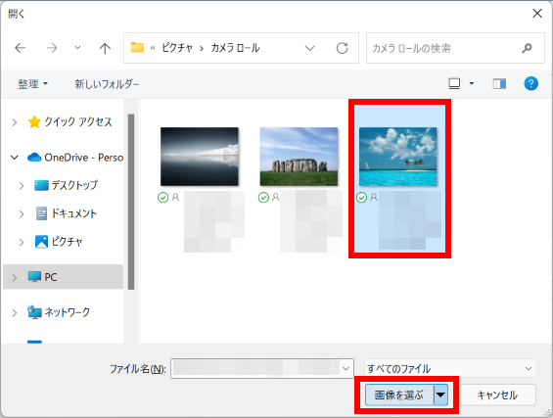
Task: Click the forward navigation arrow
Action: point(52,48)
